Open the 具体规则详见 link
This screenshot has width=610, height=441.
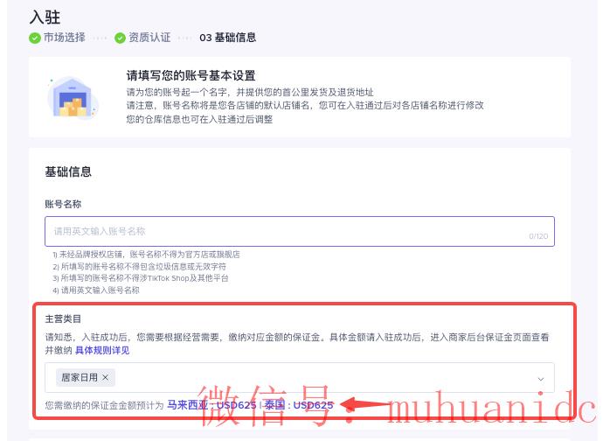pos(102,350)
